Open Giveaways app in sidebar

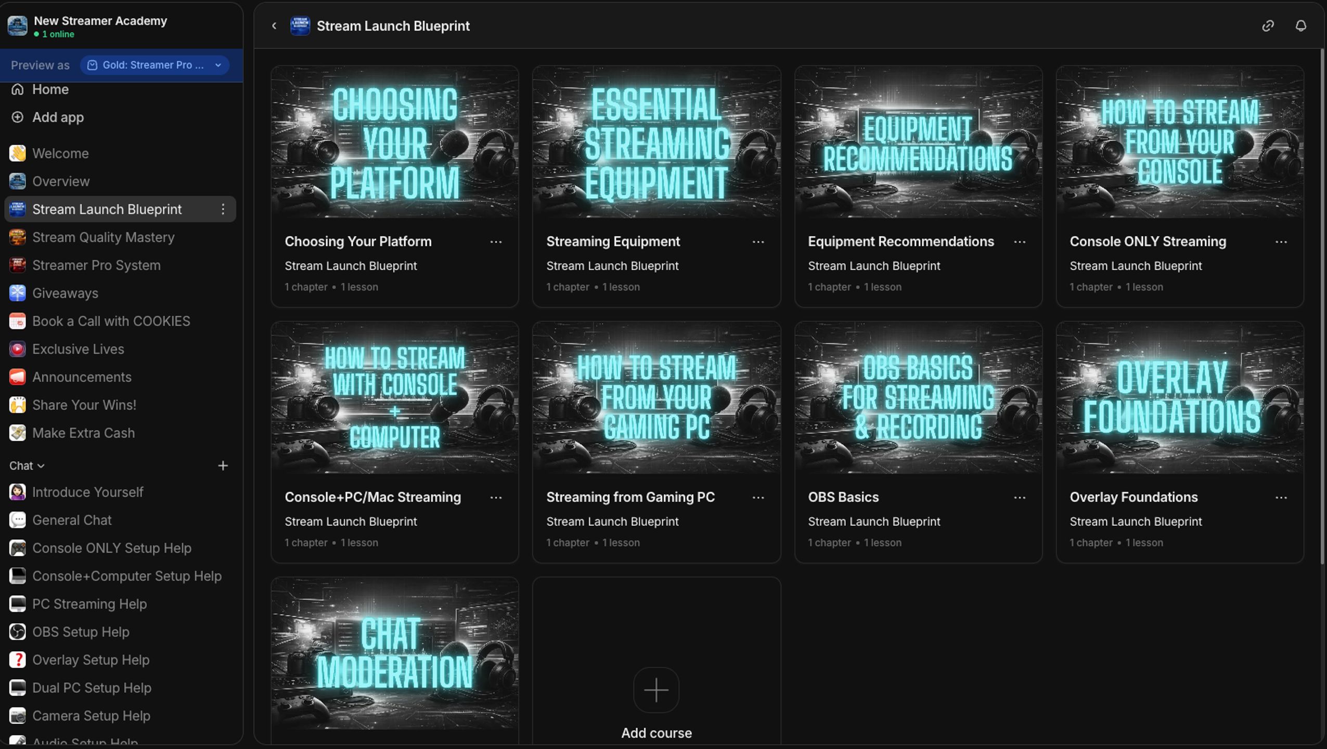pyautogui.click(x=120, y=293)
